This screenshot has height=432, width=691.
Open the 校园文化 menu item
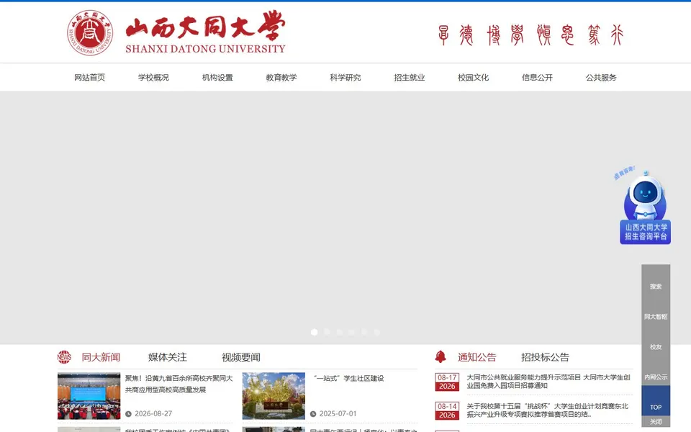474,78
